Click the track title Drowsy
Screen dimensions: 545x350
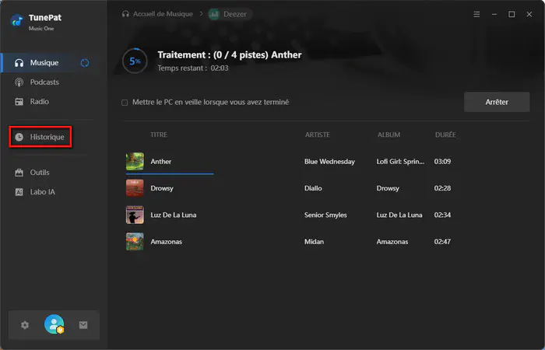pyautogui.click(x=162, y=188)
